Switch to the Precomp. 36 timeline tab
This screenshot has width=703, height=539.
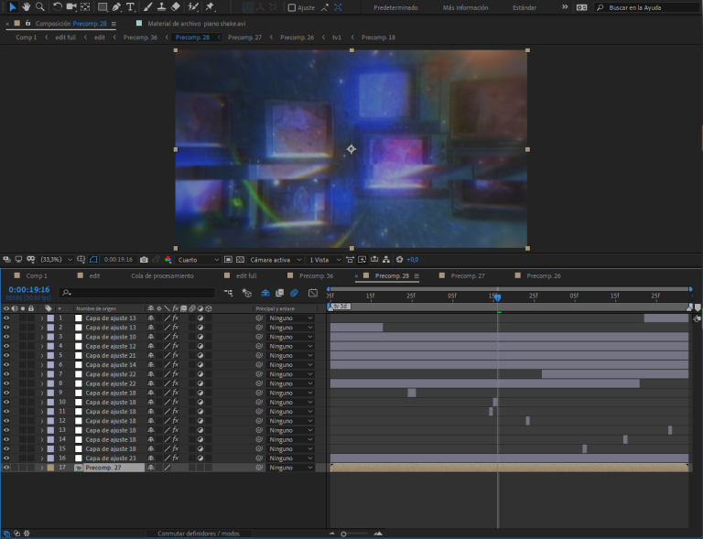(316, 275)
